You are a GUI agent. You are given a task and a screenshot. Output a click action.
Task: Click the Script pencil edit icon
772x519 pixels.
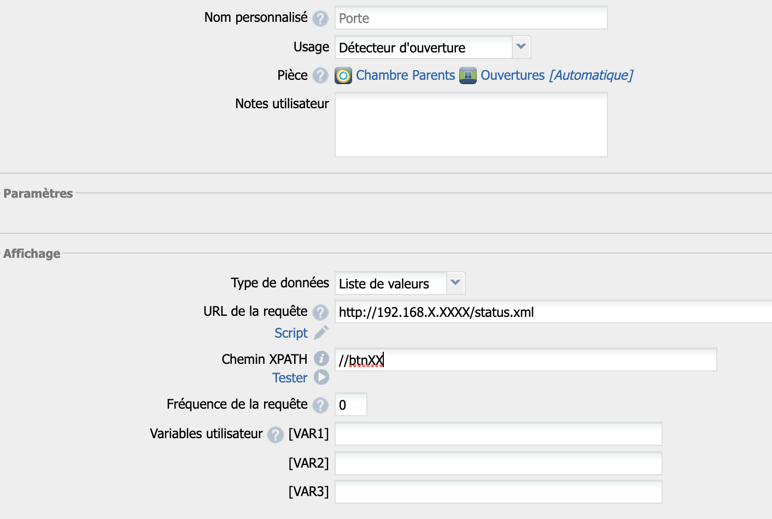(321, 332)
